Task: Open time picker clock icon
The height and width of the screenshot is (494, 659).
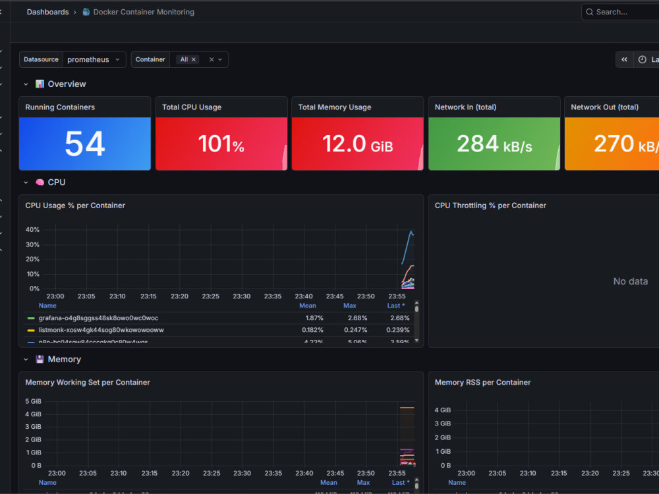Action: [642, 60]
